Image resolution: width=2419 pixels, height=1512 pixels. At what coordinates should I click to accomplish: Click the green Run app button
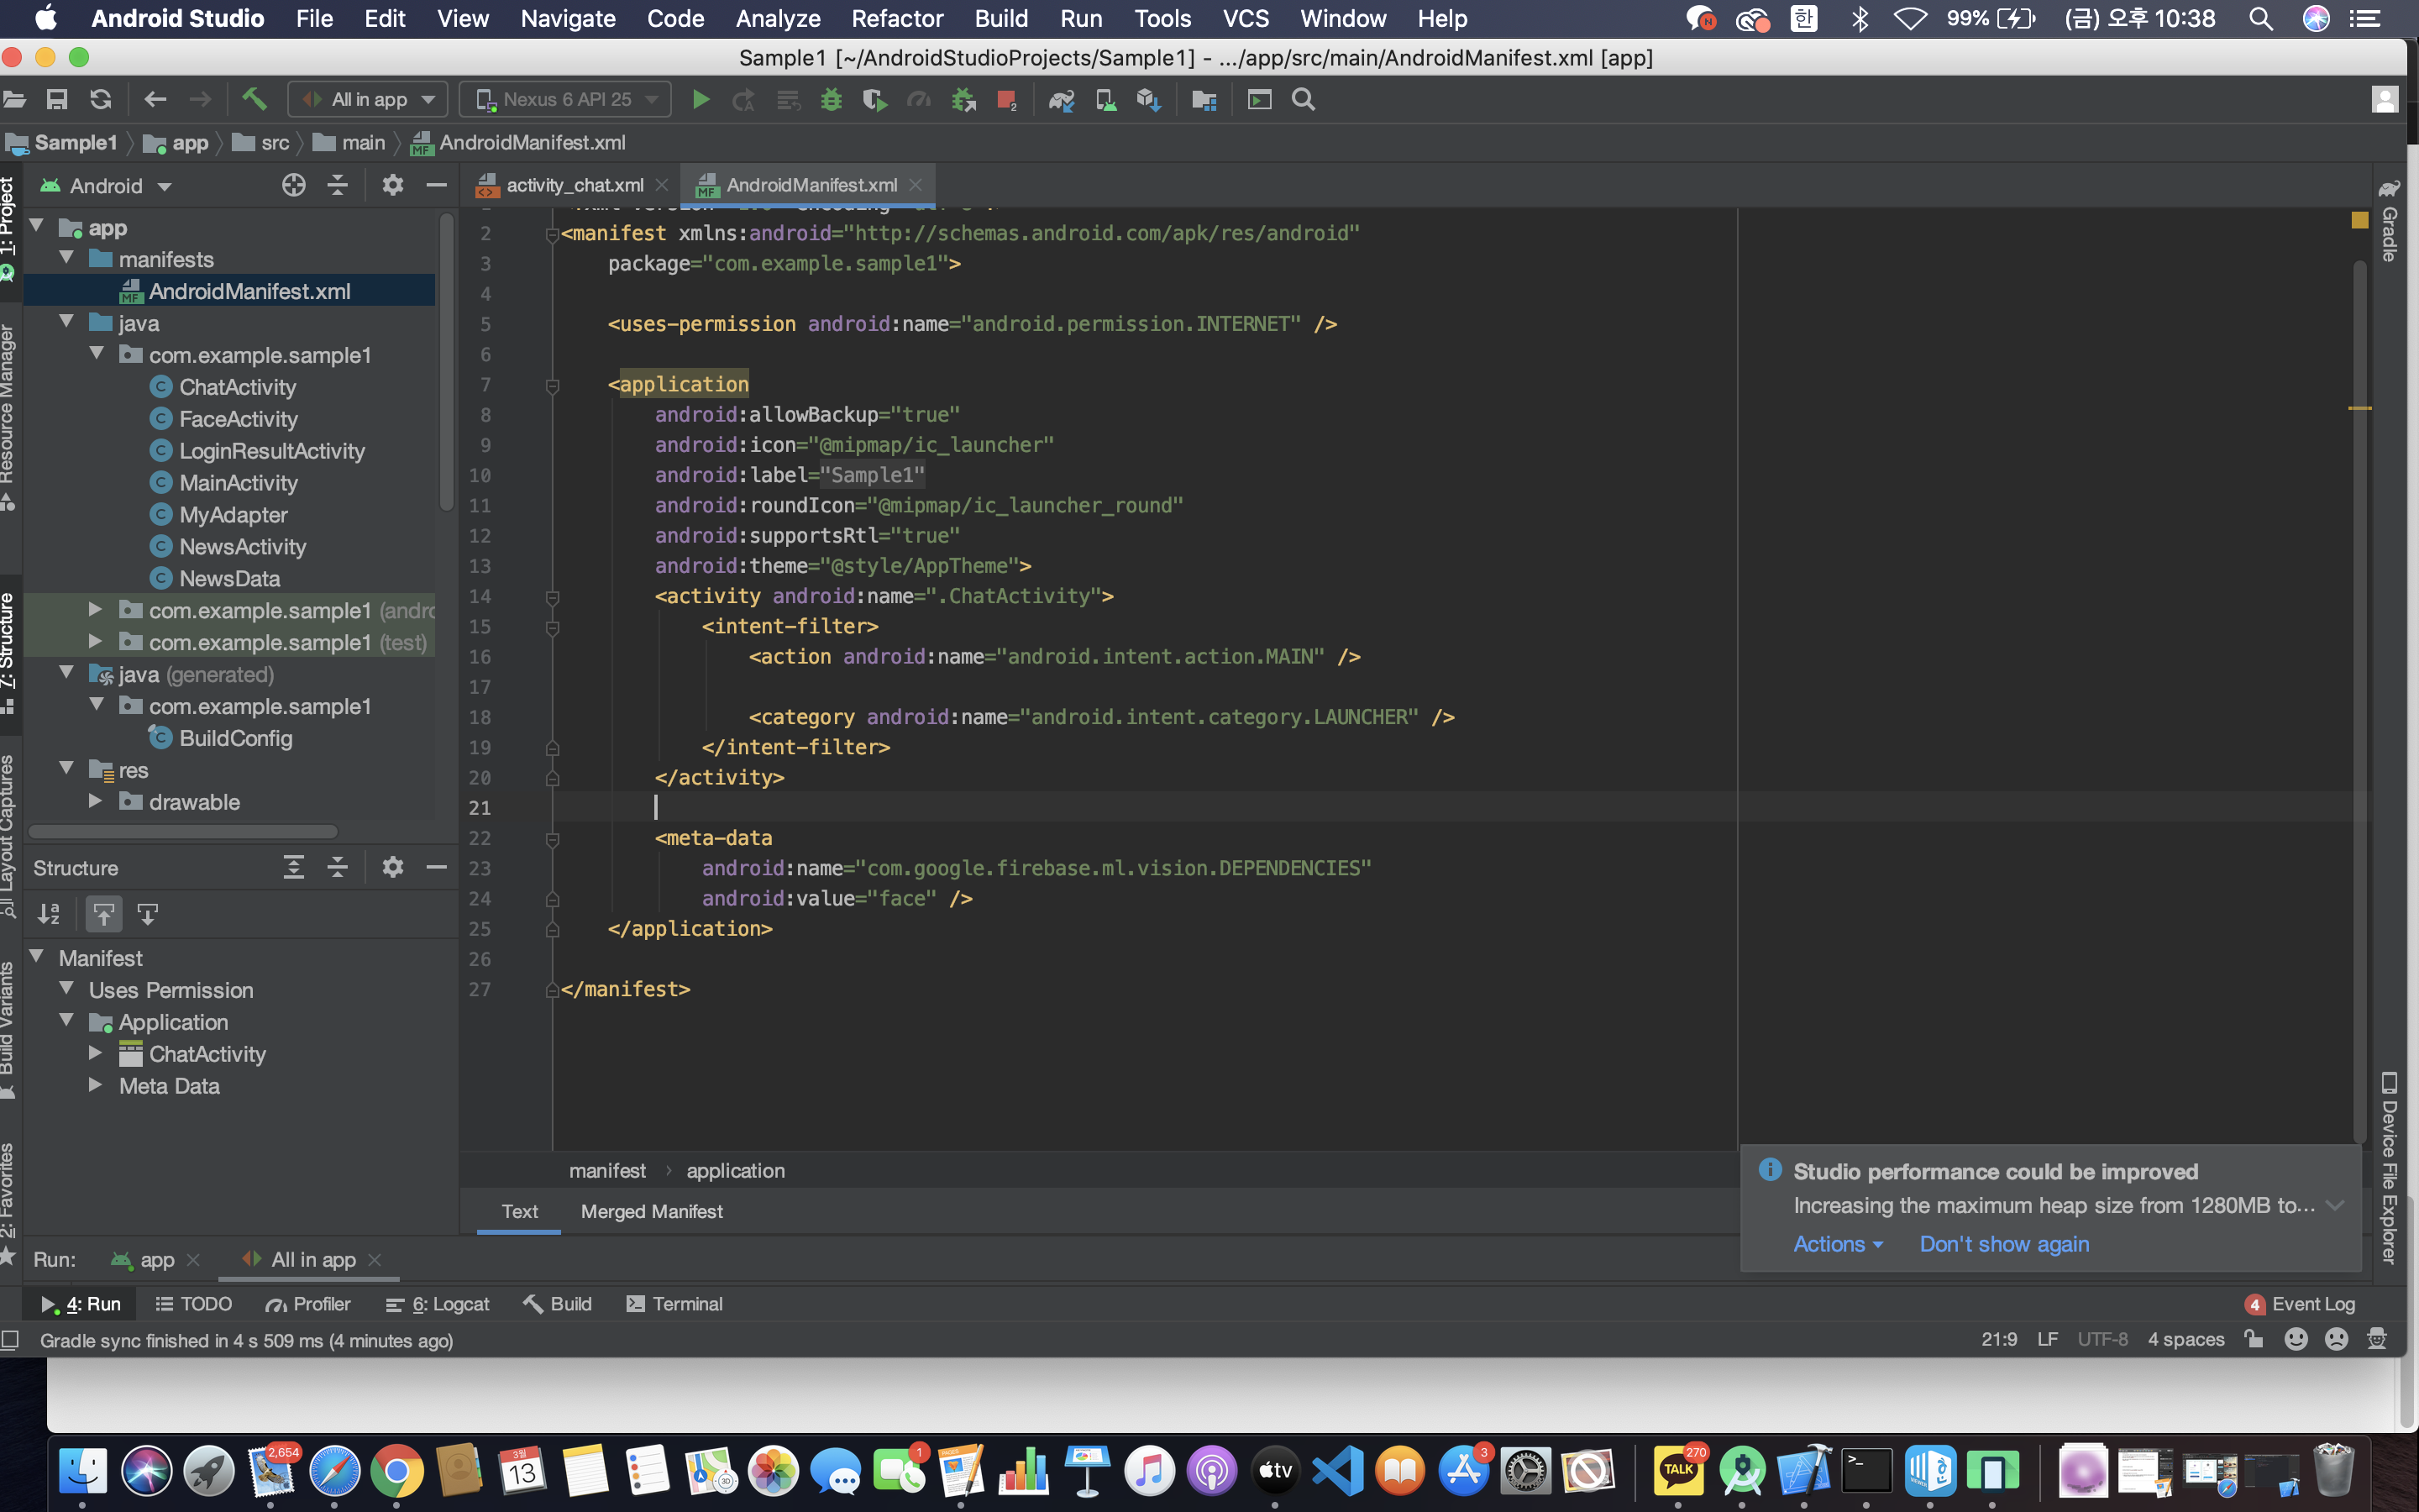pos(701,99)
